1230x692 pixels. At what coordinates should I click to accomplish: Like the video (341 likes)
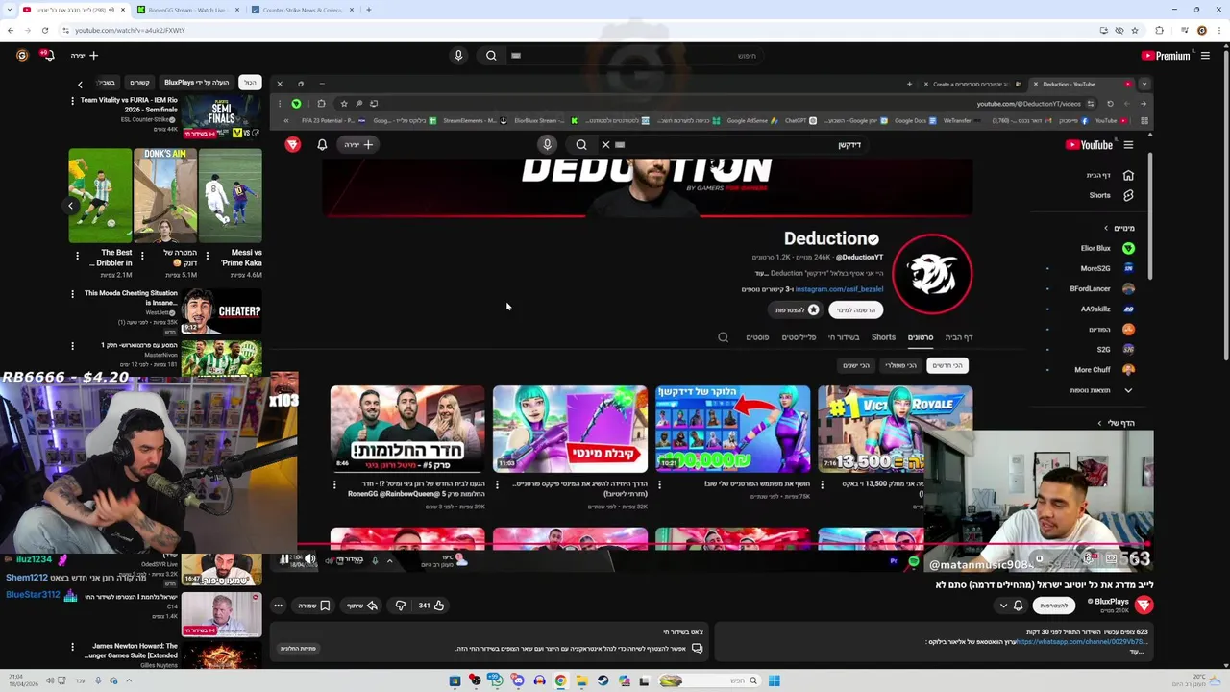point(431,605)
